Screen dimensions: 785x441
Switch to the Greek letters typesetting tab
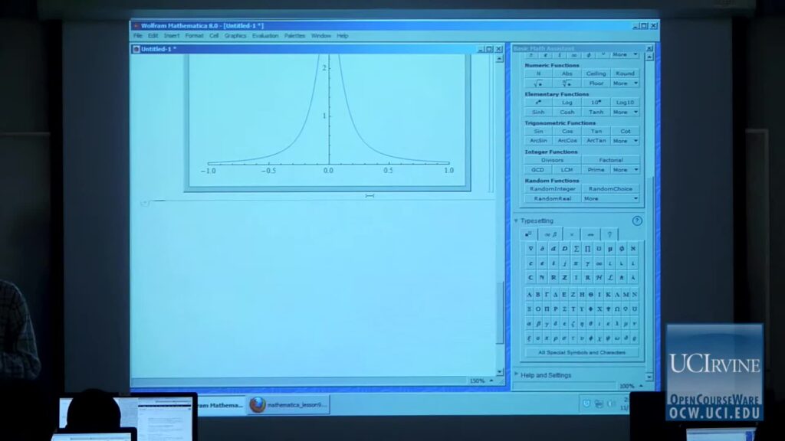point(550,234)
